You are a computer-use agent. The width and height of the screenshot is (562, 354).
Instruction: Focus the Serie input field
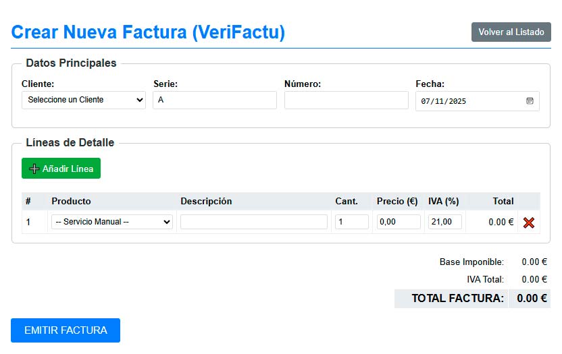pyautogui.click(x=215, y=100)
